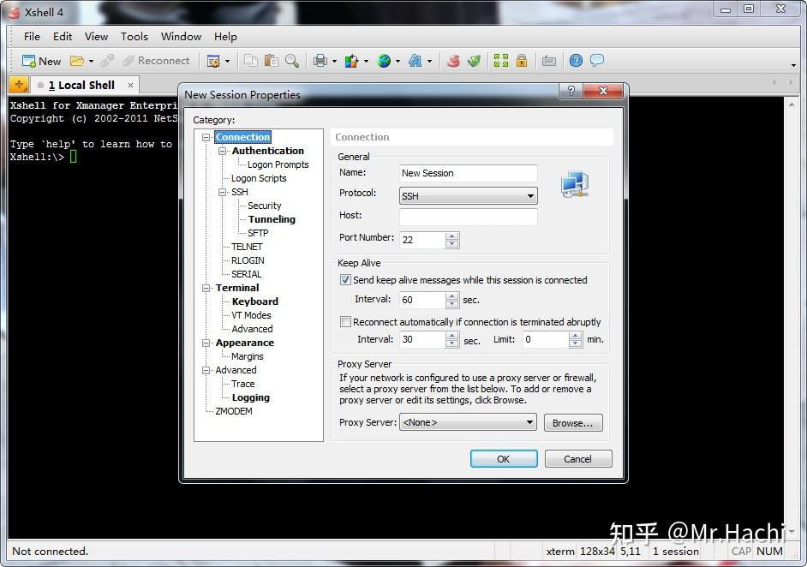Screen dimensions: 807x567
Task: Open the Proxy Server dropdown
Action: point(532,422)
